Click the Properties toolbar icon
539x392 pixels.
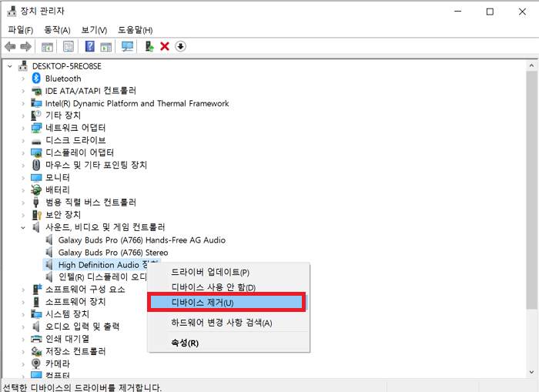point(69,46)
